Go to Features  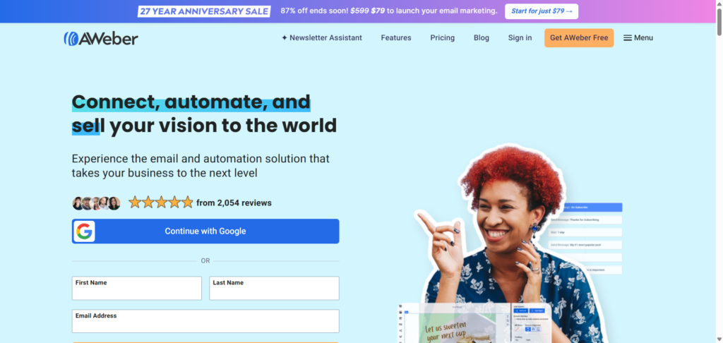(x=396, y=38)
